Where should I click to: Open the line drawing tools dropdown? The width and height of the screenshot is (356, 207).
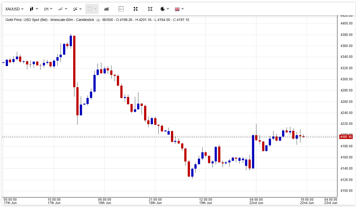point(63,9)
